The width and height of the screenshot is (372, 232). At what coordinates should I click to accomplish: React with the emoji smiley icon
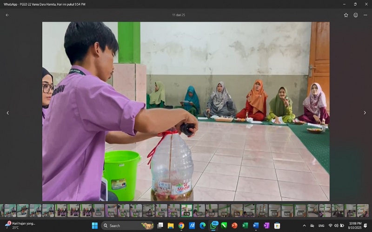(x=356, y=15)
